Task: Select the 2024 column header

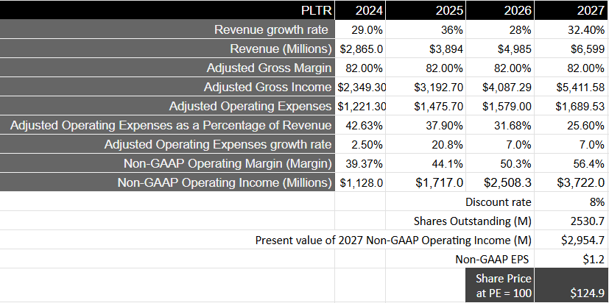Action: point(361,10)
